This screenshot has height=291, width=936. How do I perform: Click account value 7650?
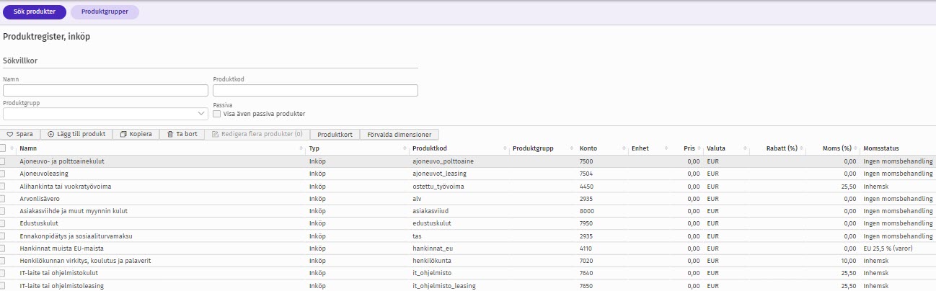coord(586,285)
